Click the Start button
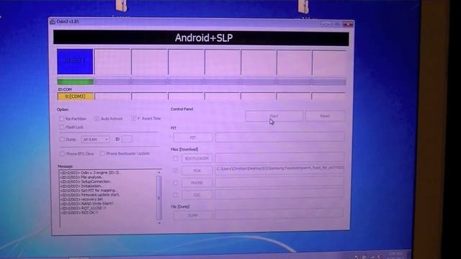Screen dimensions: 461x259 point(274,116)
